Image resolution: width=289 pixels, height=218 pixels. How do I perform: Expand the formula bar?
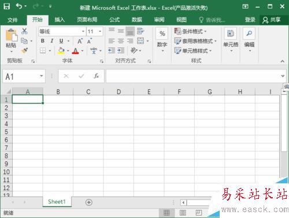283,76
